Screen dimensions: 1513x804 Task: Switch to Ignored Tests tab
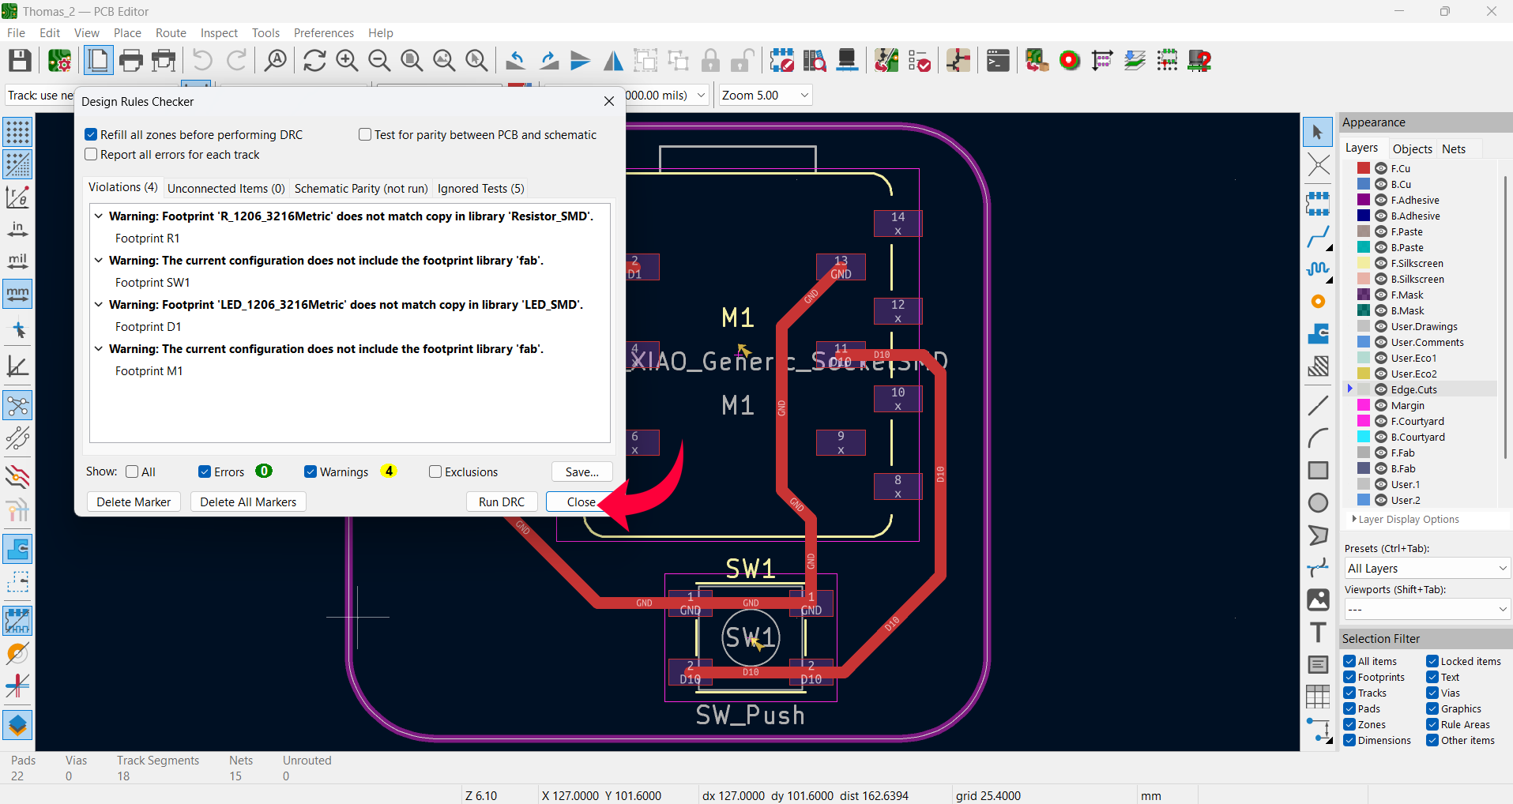tap(480, 189)
